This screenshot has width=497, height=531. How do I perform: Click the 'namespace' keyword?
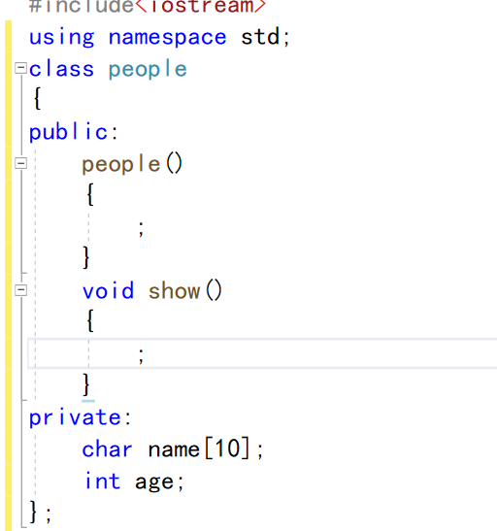pos(167,38)
